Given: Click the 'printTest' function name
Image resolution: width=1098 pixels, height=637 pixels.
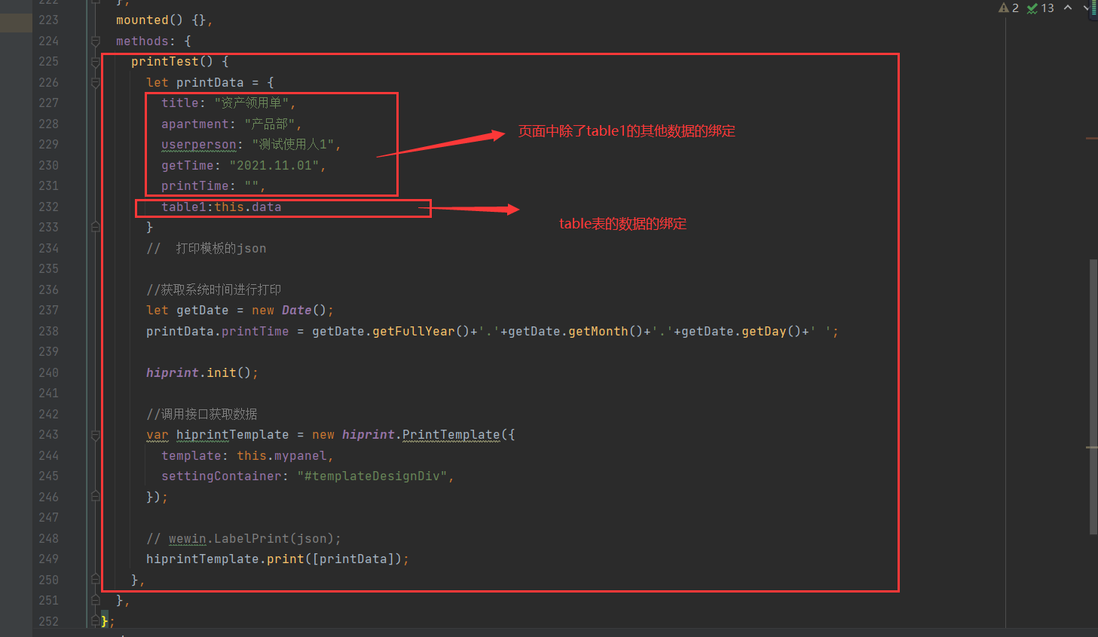Looking at the screenshot, I should coord(164,62).
